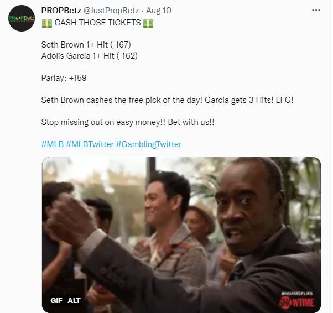Play the fist-pump GIF thumbnail

181,234
